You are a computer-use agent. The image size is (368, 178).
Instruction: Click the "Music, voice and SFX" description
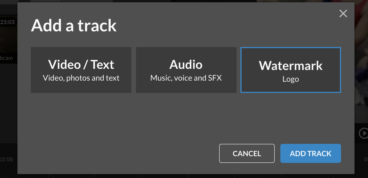coord(186,78)
